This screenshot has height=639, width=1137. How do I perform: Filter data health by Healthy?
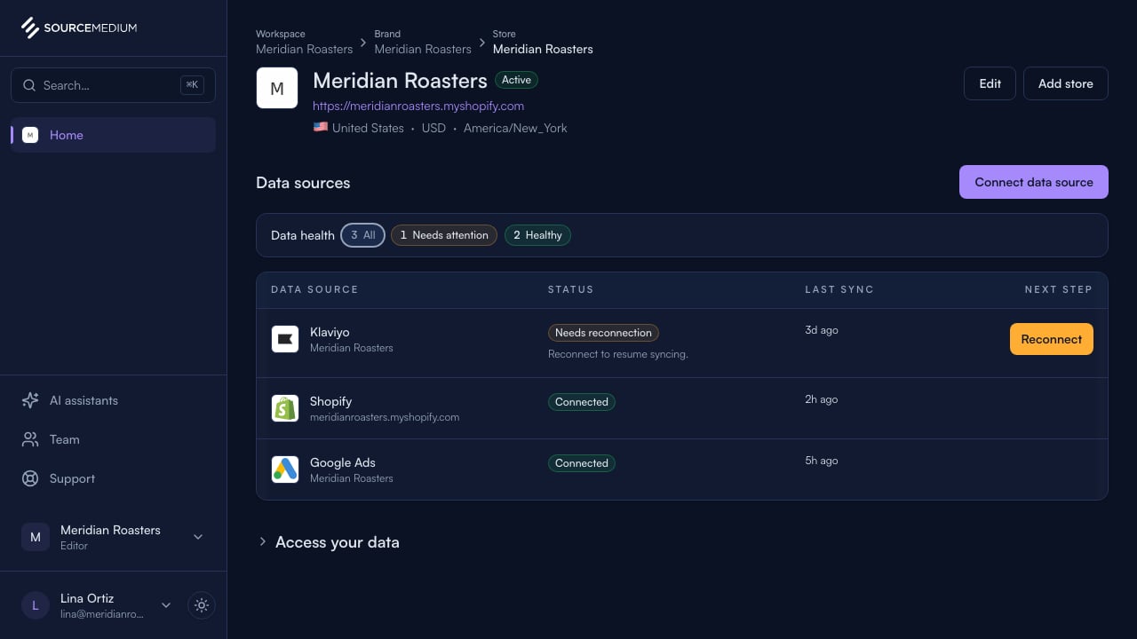(537, 235)
